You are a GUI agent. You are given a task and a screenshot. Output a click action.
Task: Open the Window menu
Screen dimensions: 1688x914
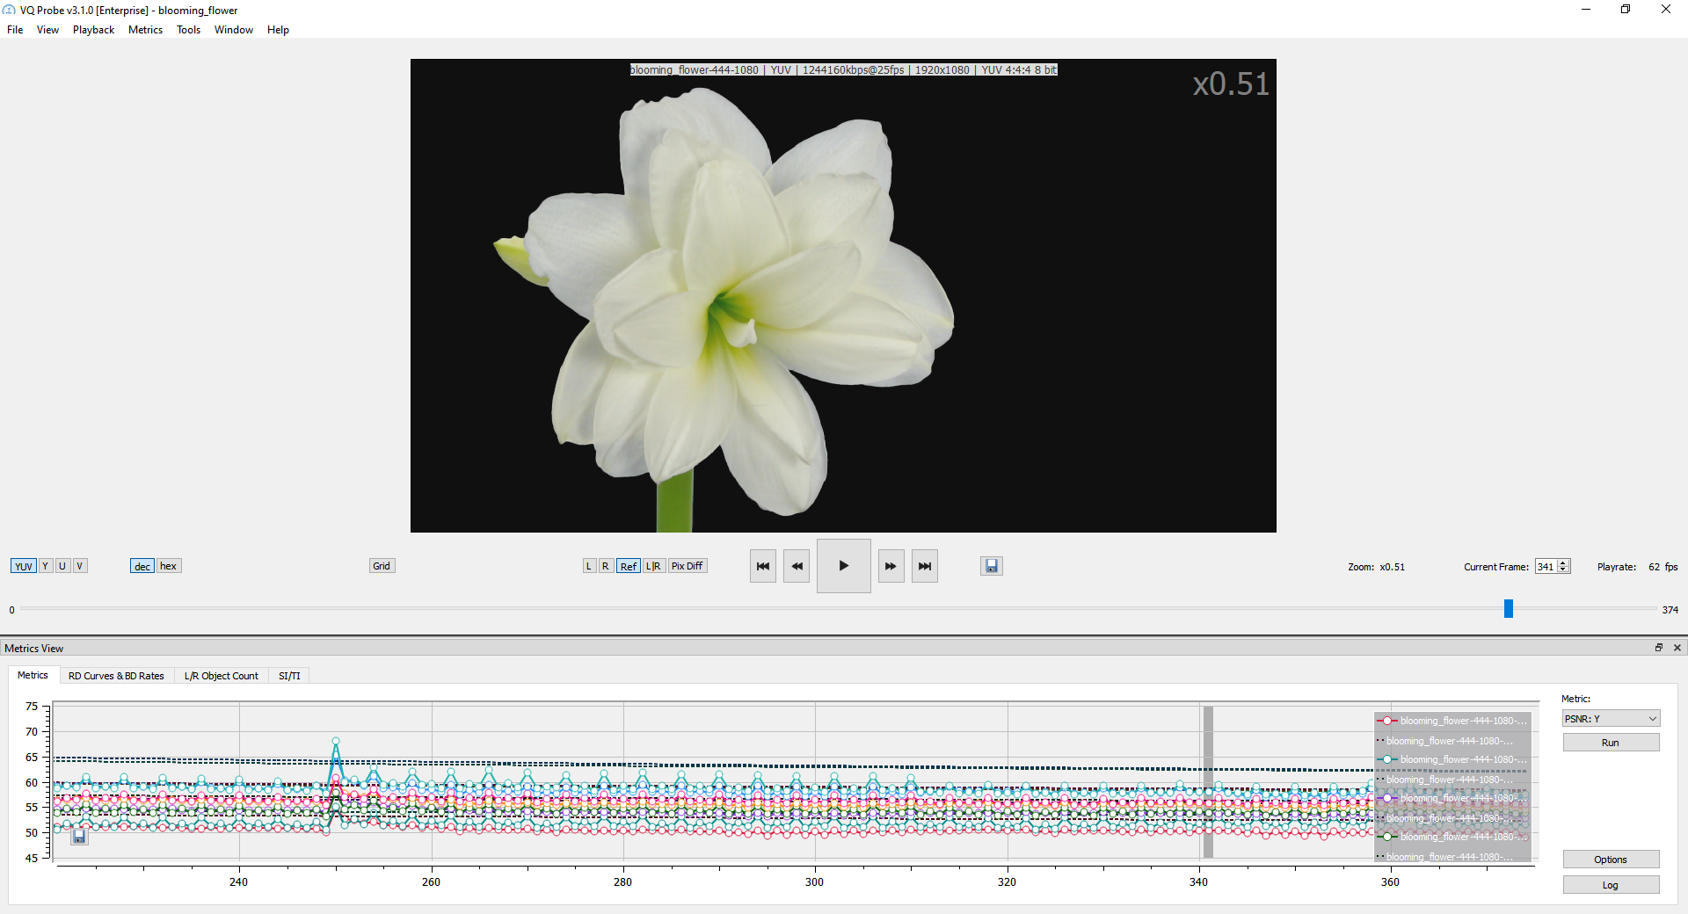click(234, 30)
